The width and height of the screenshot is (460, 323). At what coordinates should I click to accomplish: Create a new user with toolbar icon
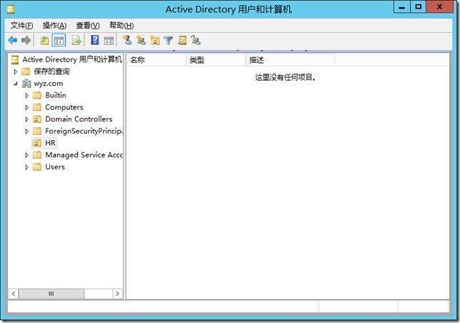[127, 40]
